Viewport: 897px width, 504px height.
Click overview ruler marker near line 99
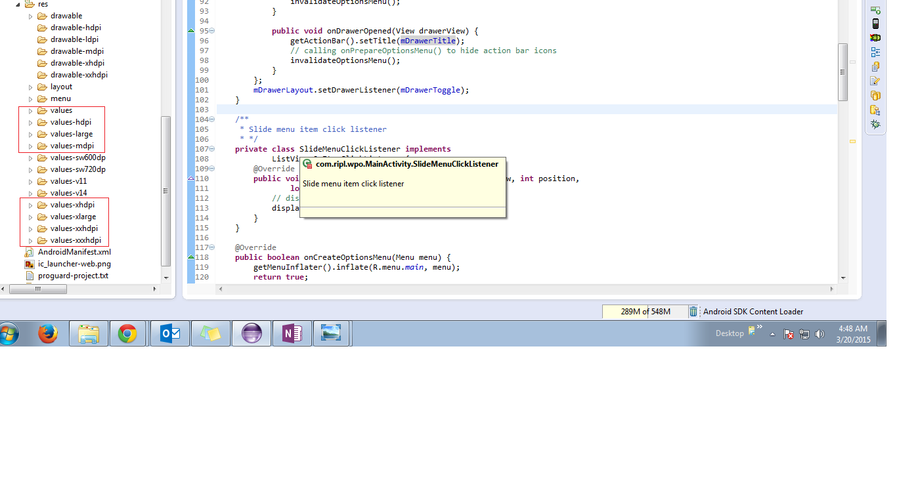(x=853, y=62)
